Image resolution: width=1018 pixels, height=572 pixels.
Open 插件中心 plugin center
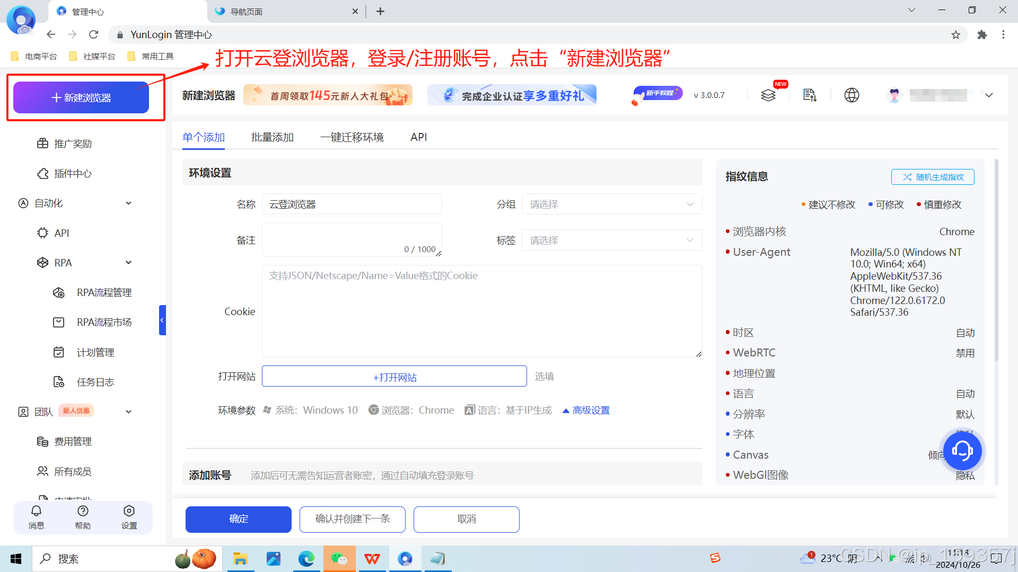pos(73,174)
